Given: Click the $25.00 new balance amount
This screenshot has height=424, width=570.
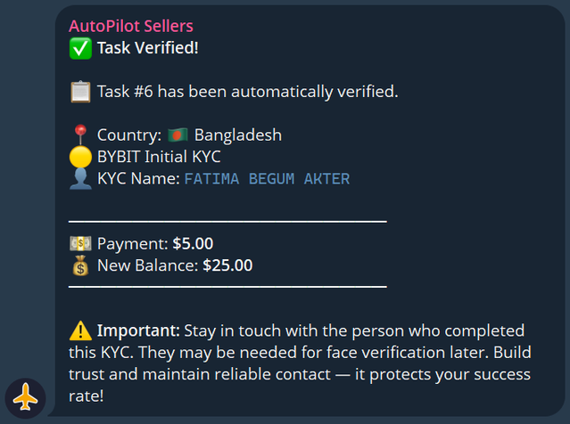Looking at the screenshot, I should [x=227, y=265].
